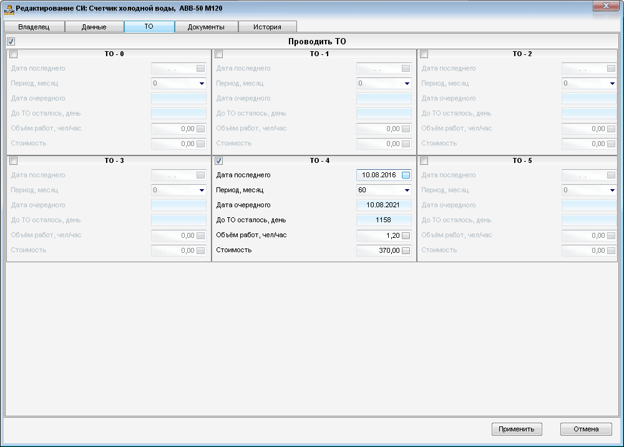Toggle the Проводить ТО checkbox
Viewport: 624px width, 447px height.
(x=11, y=41)
